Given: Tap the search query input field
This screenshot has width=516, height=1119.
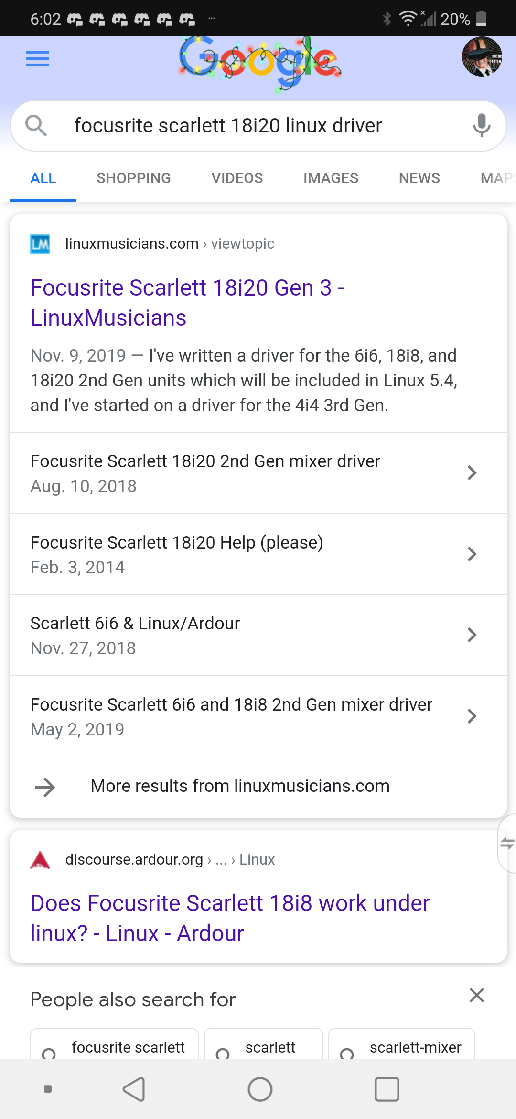Looking at the screenshot, I should click(x=258, y=126).
